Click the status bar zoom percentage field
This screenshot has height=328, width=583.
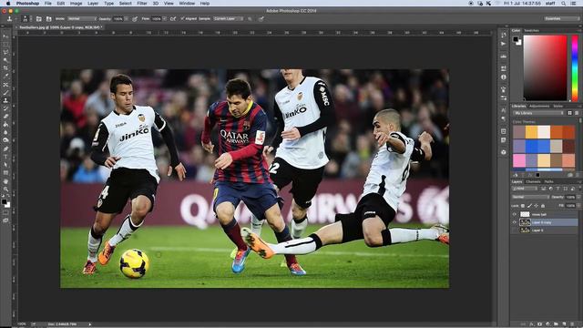22,324
